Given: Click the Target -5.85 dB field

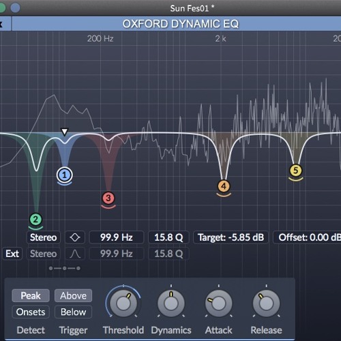Looking at the screenshot, I should (x=231, y=237).
